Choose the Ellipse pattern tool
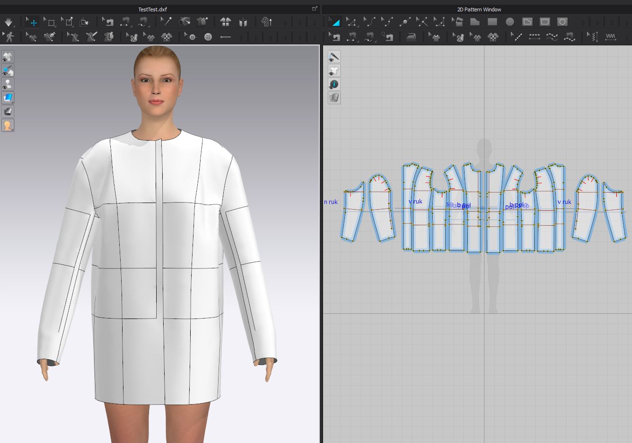The image size is (632, 443). pos(509,22)
